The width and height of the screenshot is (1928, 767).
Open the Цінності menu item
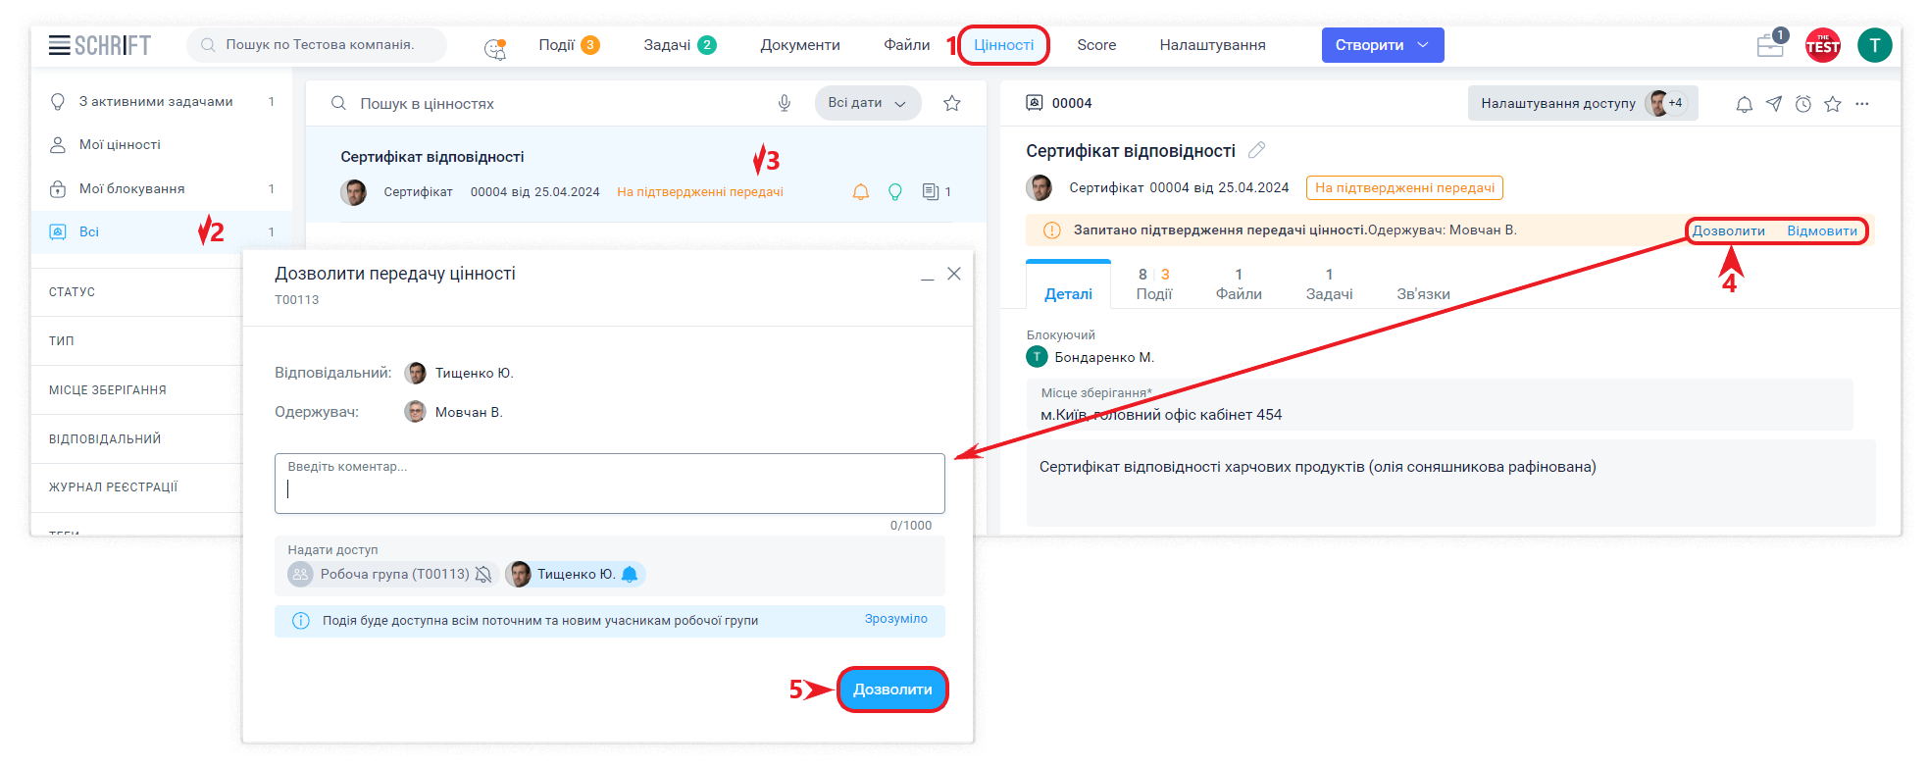[x=1003, y=45]
